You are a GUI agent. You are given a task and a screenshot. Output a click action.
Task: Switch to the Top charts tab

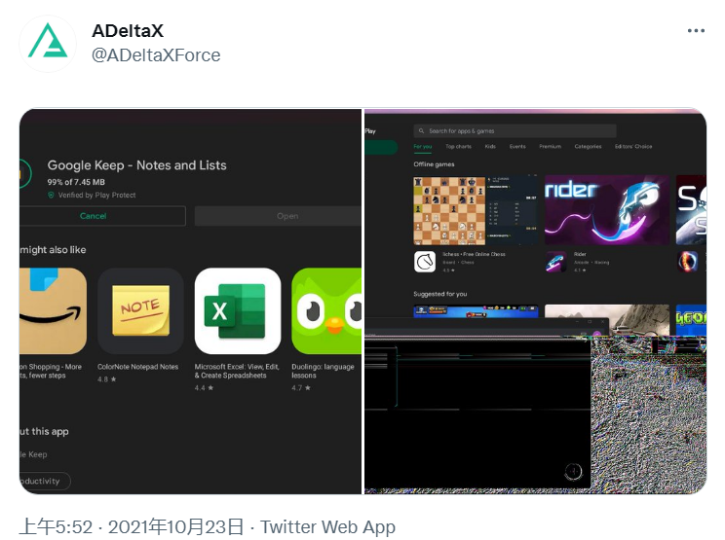[458, 146]
